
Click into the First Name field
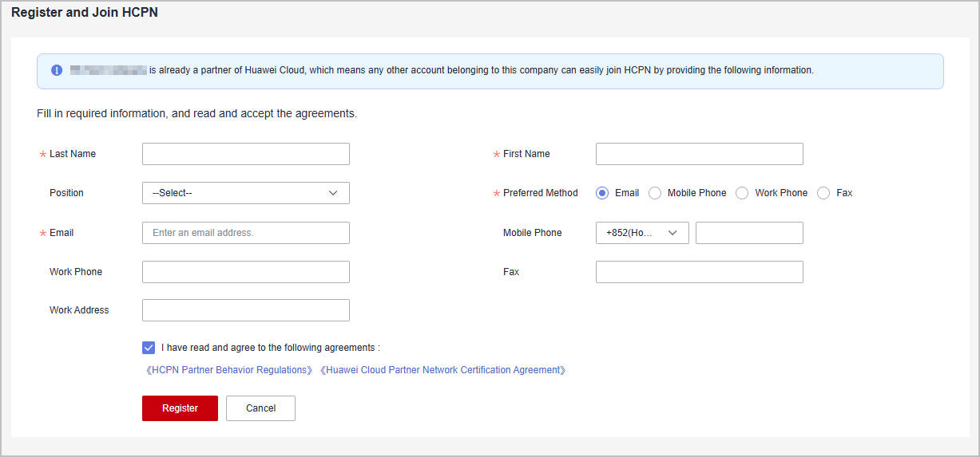coord(699,154)
